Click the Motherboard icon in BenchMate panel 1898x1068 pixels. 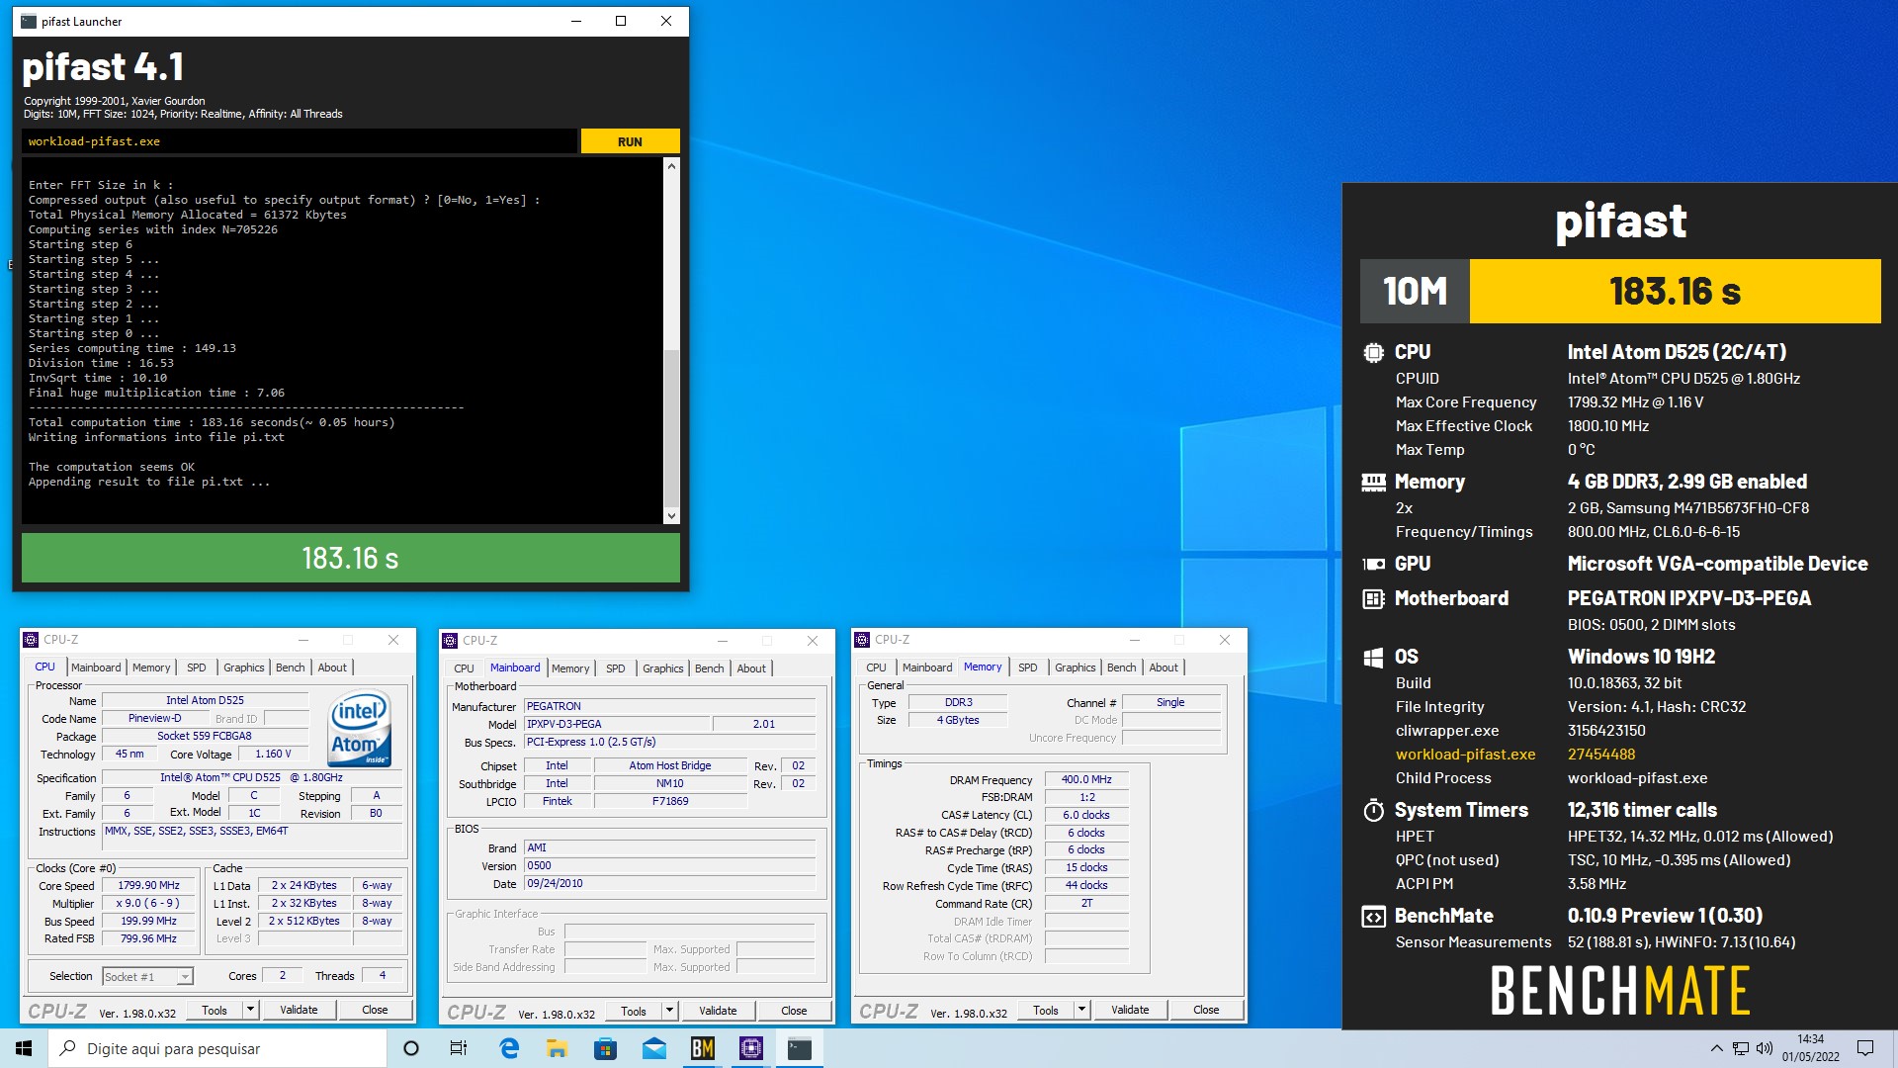tap(1373, 598)
